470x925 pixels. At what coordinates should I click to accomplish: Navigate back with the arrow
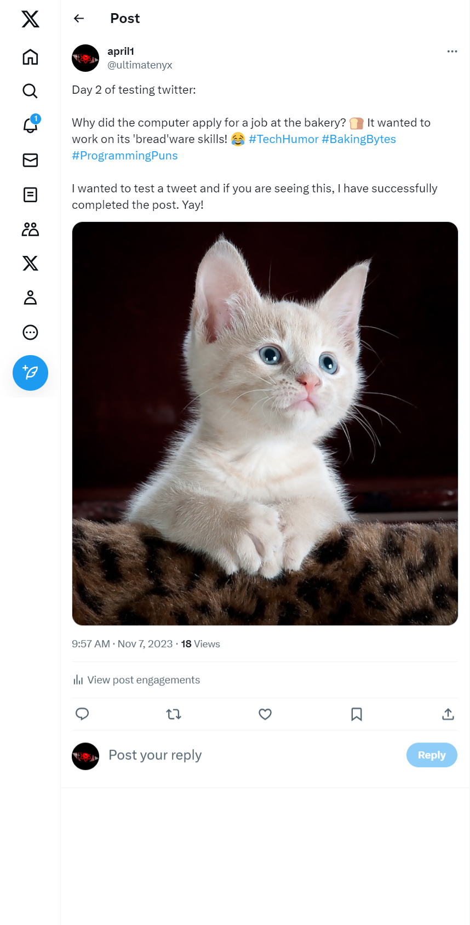tap(78, 18)
